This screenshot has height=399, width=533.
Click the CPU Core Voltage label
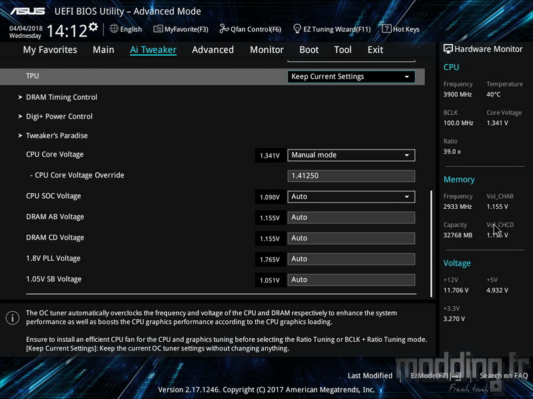(x=55, y=154)
